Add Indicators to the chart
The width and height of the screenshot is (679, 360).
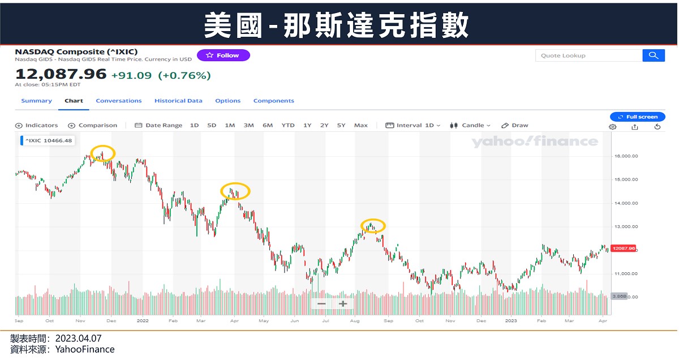tap(37, 126)
